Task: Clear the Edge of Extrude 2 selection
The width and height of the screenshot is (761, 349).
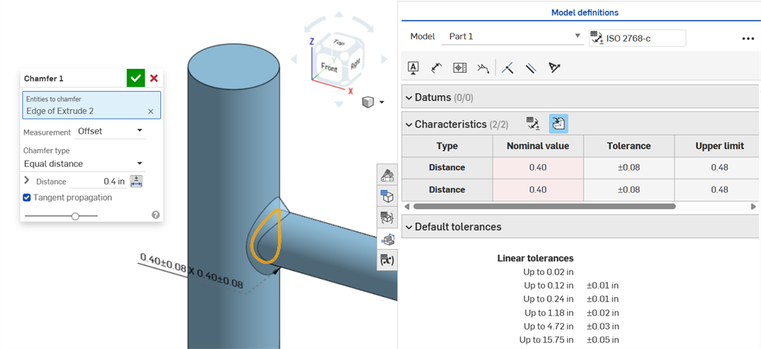Action: pos(151,111)
